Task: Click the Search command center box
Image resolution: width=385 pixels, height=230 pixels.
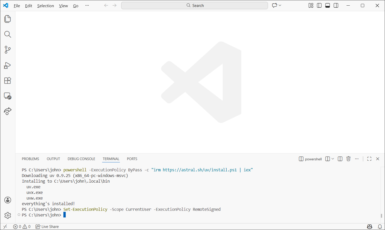Action: coord(195,5)
